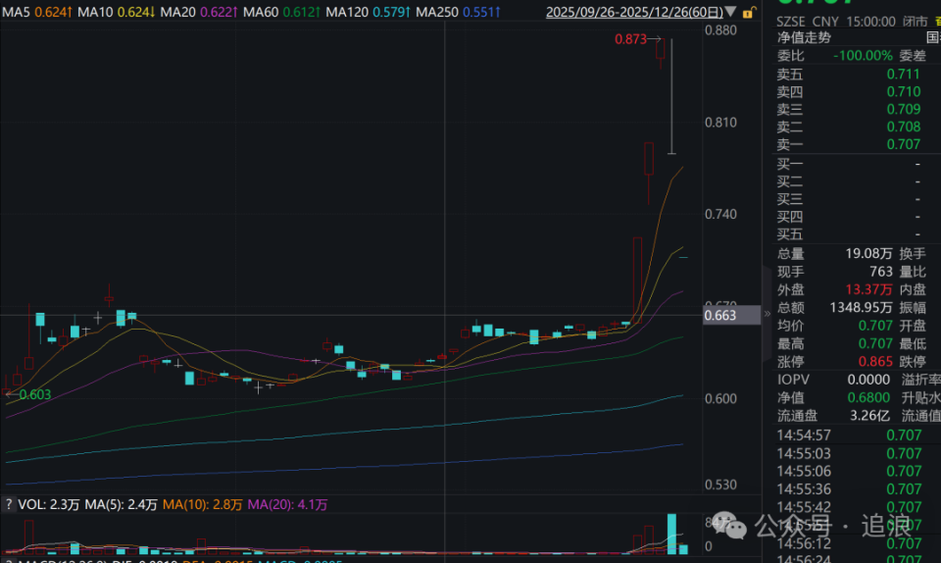Click the 均价 0.707 value

tap(875, 326)
